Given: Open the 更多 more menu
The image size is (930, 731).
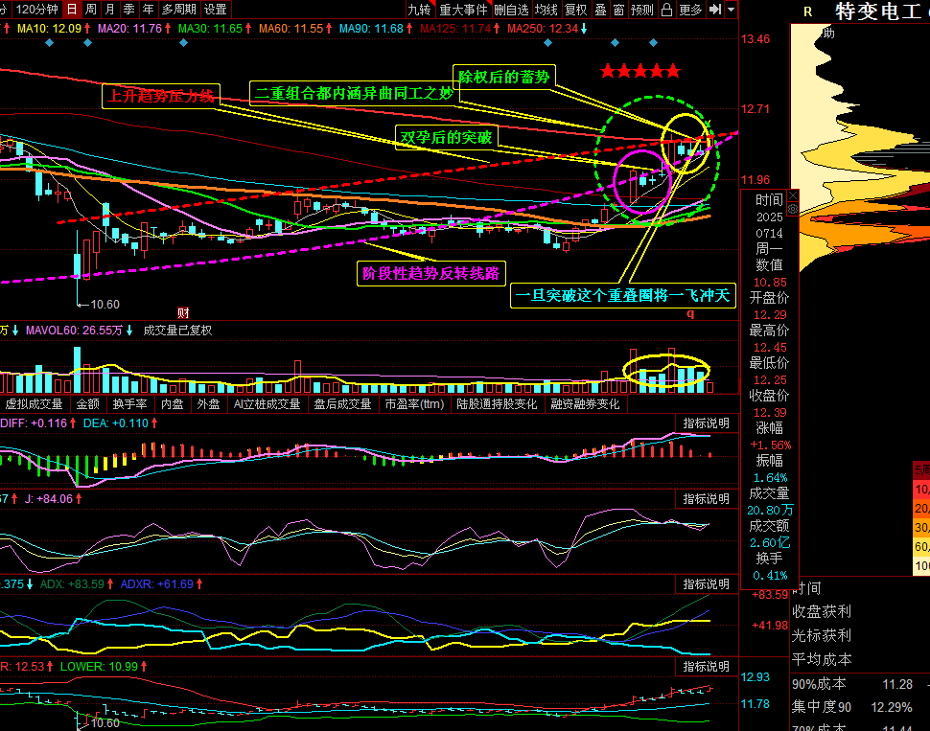Looking at the screenshot, I should [x=690, y=10].
